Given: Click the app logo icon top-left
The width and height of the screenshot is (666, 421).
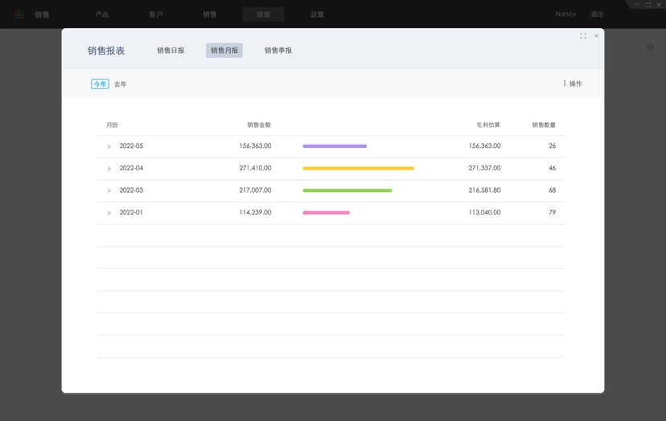Looking at the screenshot, I should [x=19, y=14].
